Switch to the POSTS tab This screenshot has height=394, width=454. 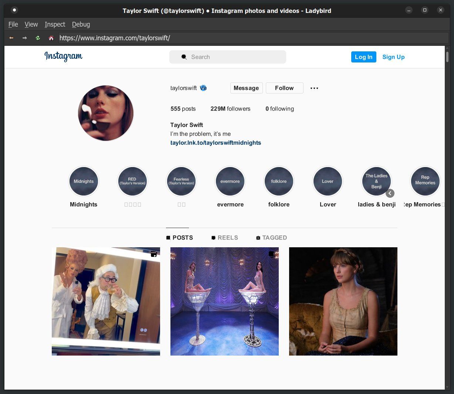pyautogui.click(x=180, y=238)
